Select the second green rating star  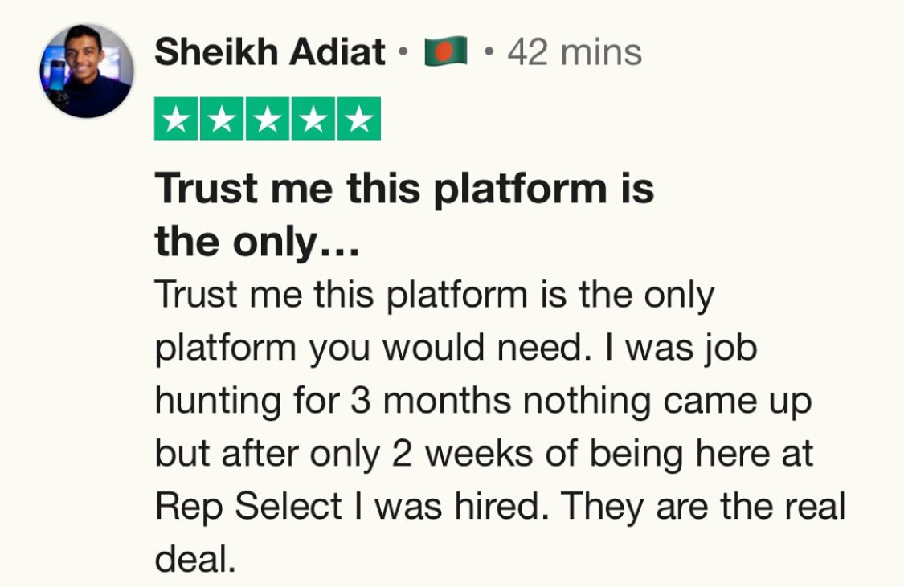pyautogui.click(x=222, y=120)
